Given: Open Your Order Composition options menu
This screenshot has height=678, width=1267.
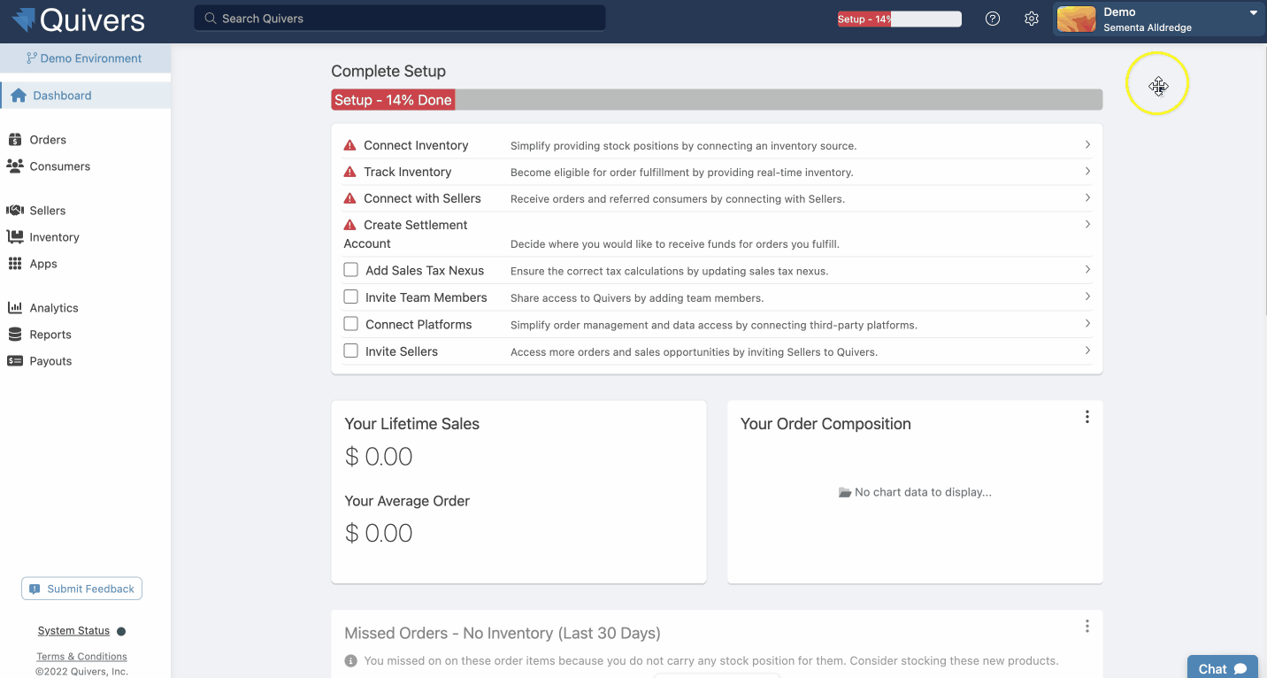Looking at the screenshot, I should [x=1087, y=417].
